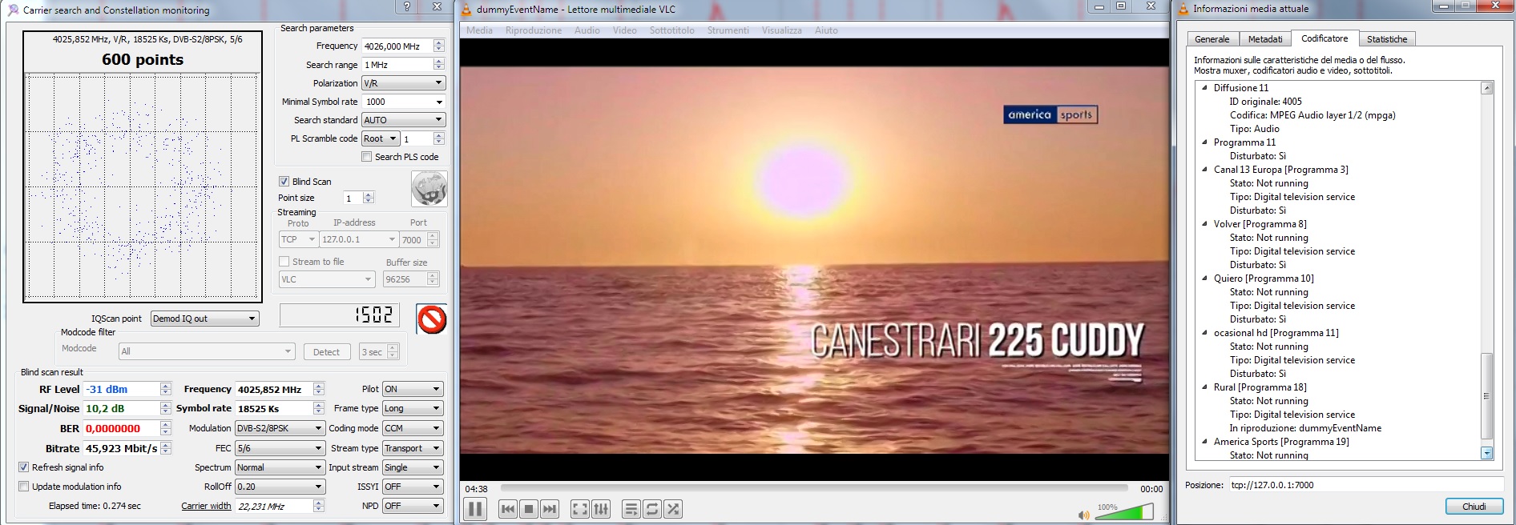
Task: Adjust Carrier width stepper arrows
Action: pos(319,506)
